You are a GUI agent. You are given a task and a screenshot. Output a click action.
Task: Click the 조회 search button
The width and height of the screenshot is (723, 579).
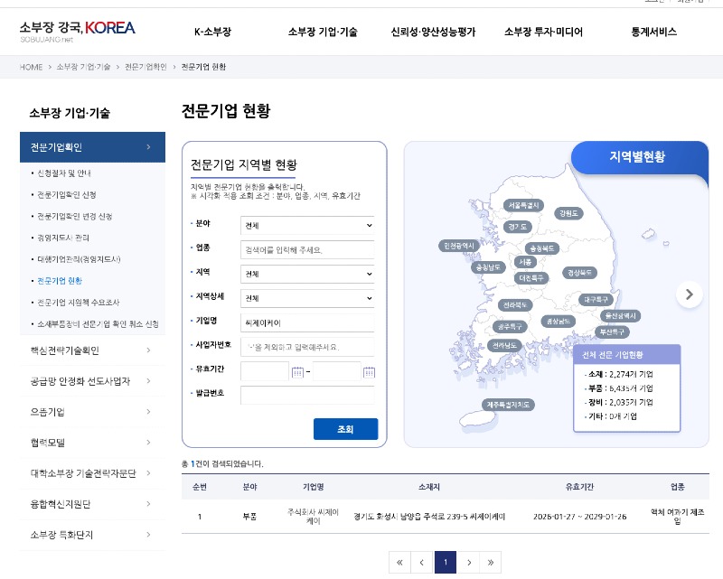(x=345, y=429)
